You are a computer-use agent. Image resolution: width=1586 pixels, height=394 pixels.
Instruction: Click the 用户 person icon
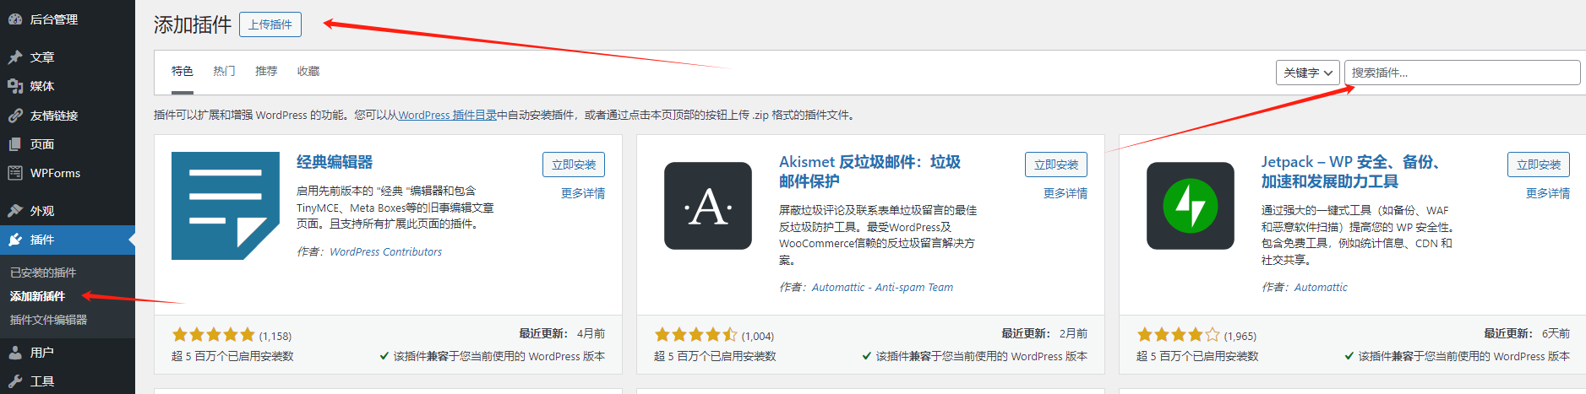tap(15, 353)
